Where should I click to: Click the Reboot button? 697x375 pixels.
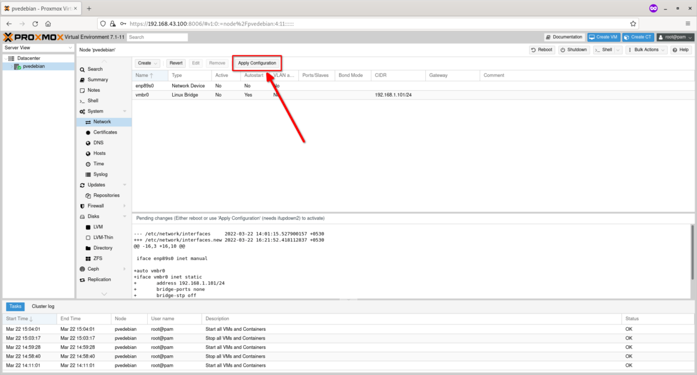pos(542,50)
